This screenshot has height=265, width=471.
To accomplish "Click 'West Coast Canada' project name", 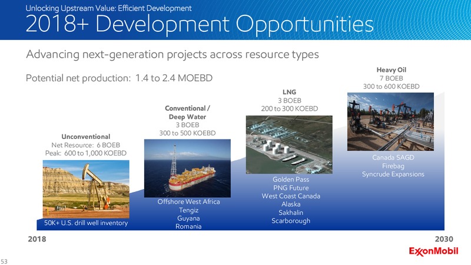I will pyautogui.click(x=291, y=196).
